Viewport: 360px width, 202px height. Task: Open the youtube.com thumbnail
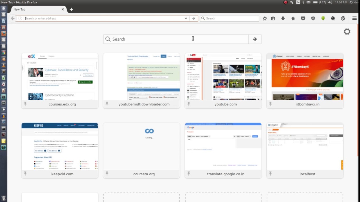pyautogui.click(x=223, y=77)
